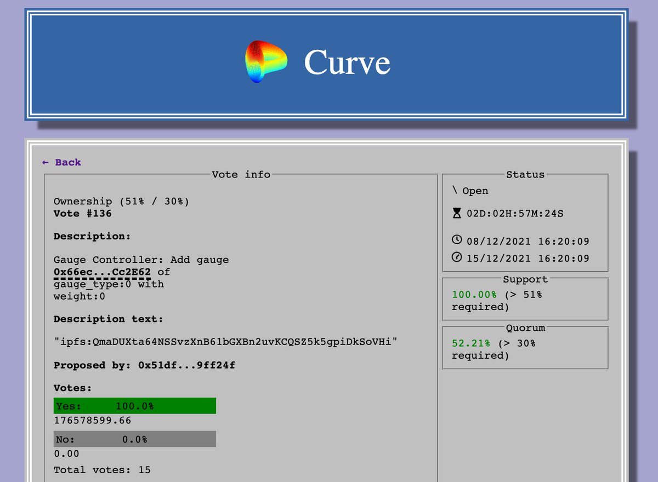Click the hourglass countdown icon
Image resolution: width=658 pixels, height=482 pixels.
(x=457, y=213)
